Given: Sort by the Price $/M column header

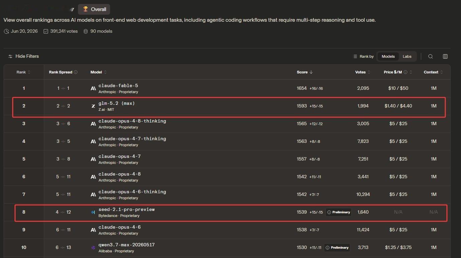Looking at the screenshot, I should 398,72.
